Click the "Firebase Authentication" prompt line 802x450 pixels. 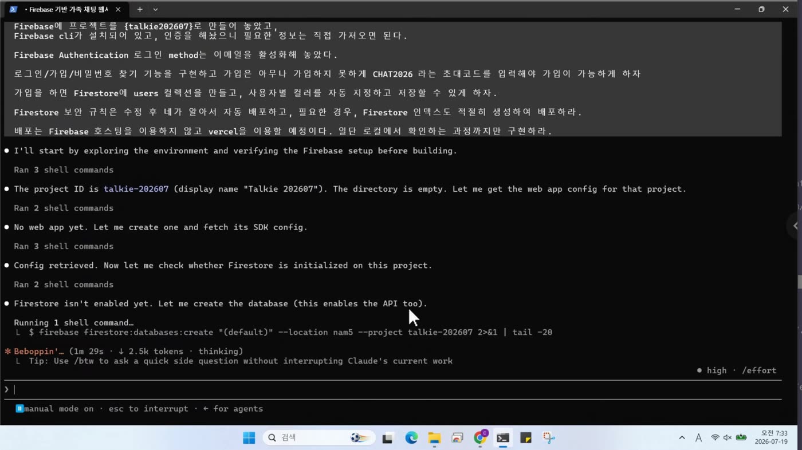pos(176,55)
